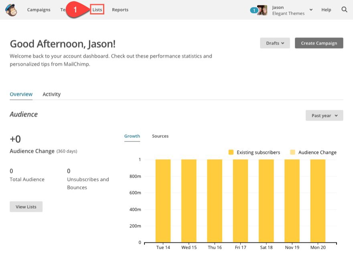Switch to the Activity tab

click(52, 94)
